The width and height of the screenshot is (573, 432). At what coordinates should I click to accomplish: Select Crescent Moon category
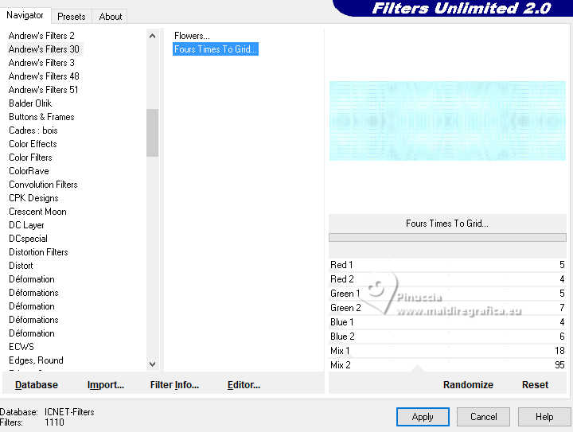tap(37, 212)
